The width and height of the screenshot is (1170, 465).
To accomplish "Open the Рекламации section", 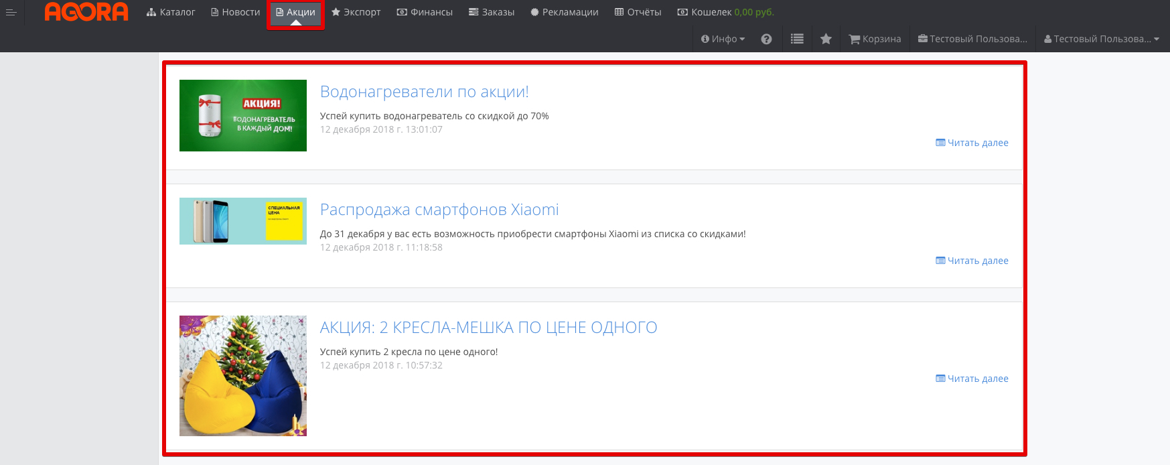I will point(564,12).
